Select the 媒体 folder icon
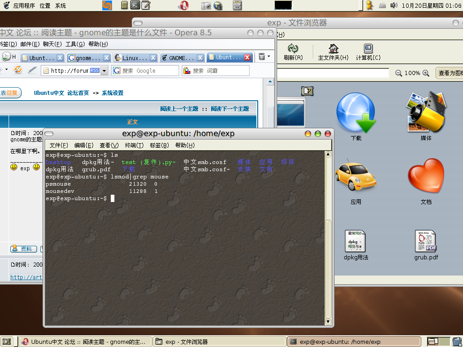 click(x=426, y=116)
